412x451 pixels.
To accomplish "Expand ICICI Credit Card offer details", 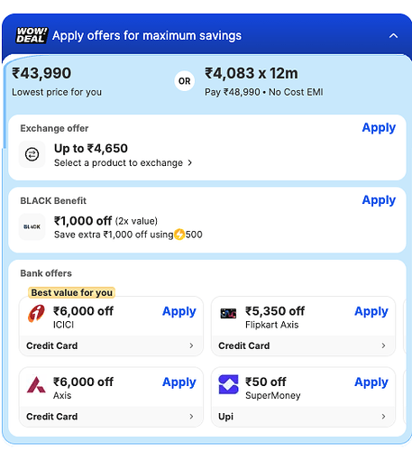I will [111, 345].
